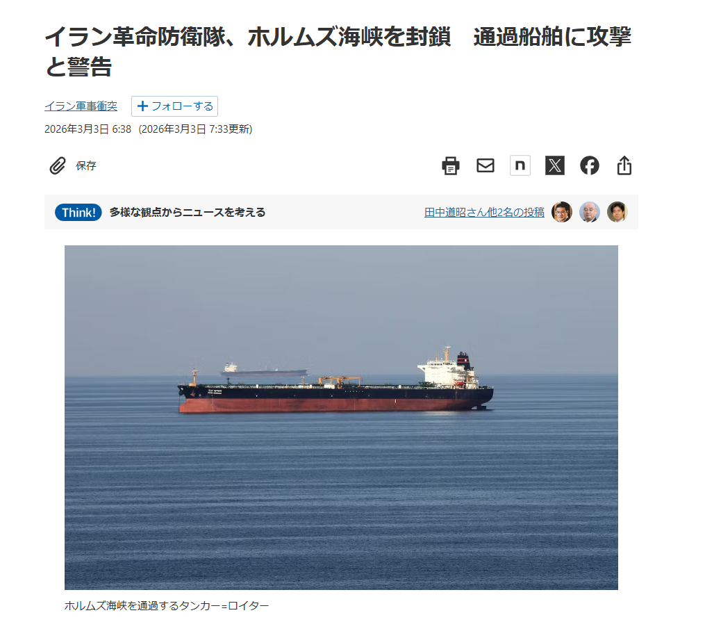The image size is (705, 622).
Task: Open the イラン軍事衝突 topic link
Action: tap(81, 106)
